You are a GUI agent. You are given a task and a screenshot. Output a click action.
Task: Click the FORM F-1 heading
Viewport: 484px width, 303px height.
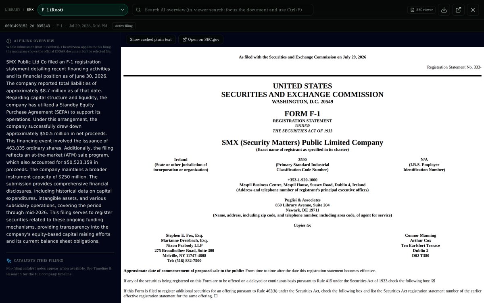(x=302, y=114)
